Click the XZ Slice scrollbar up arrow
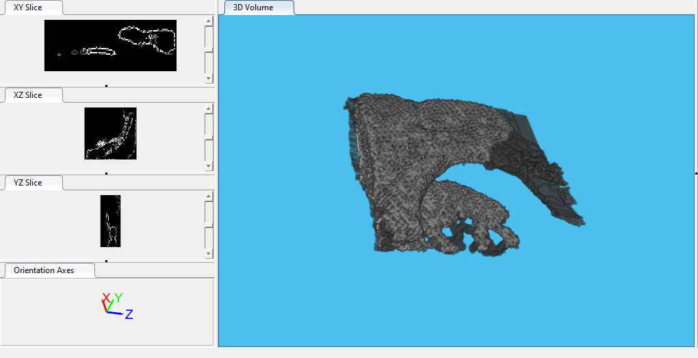The image size is (698, 358). coord(209,108)
